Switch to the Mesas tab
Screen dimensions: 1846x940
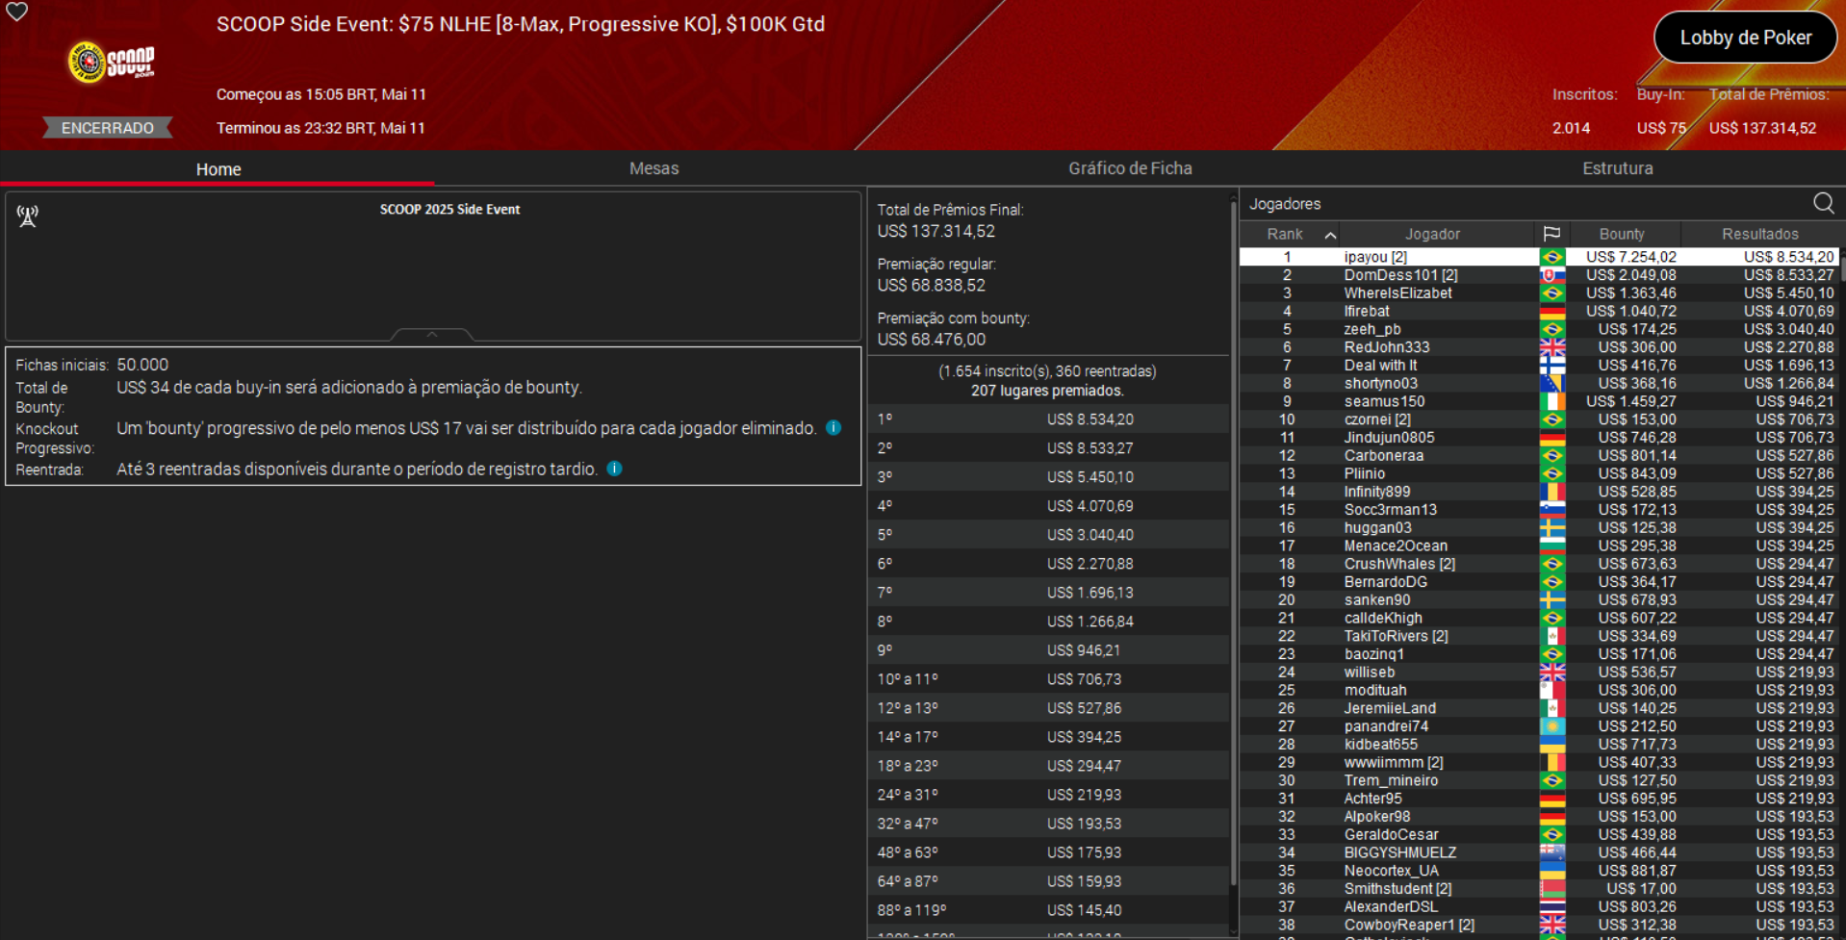pos(654,168)
